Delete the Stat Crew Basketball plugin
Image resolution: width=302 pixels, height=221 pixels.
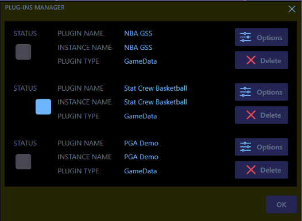click(261, 115)
